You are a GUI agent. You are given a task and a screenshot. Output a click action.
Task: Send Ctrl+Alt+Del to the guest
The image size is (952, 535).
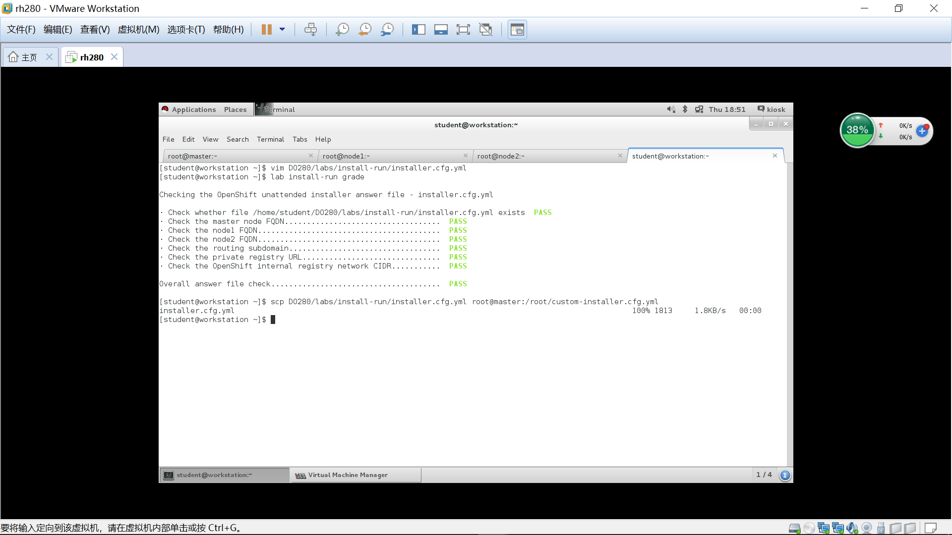311,29
